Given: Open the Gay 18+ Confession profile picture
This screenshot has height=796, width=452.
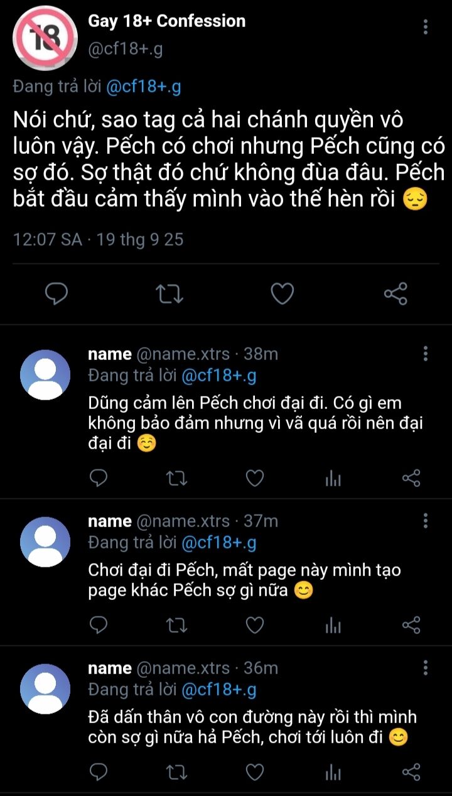Looking at the screenshot, I should click(x=45, y=36).
